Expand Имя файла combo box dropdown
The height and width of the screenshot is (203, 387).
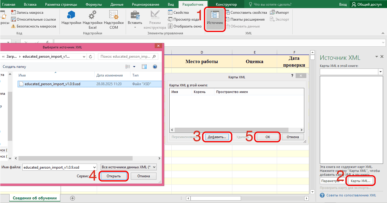95,167
